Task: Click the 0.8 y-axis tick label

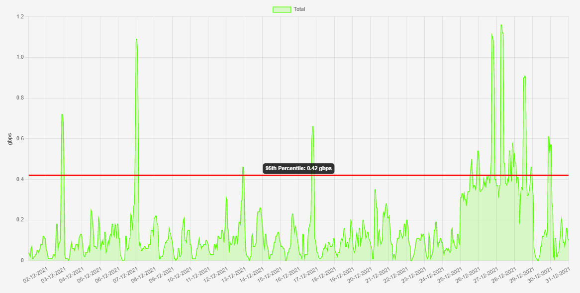Action: pyautogui.click(x=20, y=98)
